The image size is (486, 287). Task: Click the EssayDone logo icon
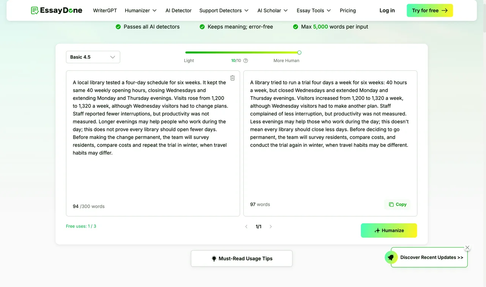[x=35, y=11]
